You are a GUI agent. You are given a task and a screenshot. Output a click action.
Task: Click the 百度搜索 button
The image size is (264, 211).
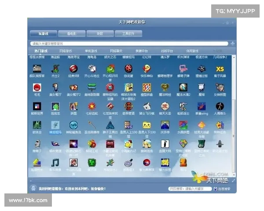pyautogui.click(x=222, y=189)
